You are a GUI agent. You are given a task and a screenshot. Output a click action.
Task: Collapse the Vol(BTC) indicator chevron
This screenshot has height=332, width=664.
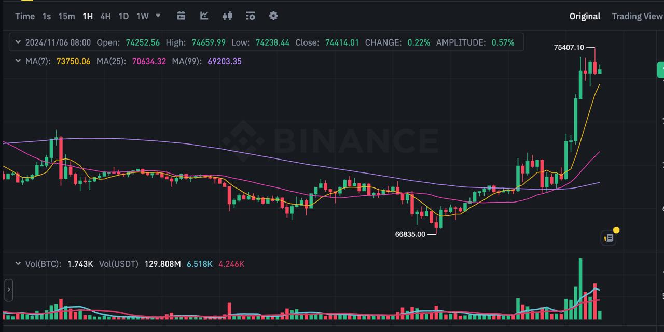(18, 264)
